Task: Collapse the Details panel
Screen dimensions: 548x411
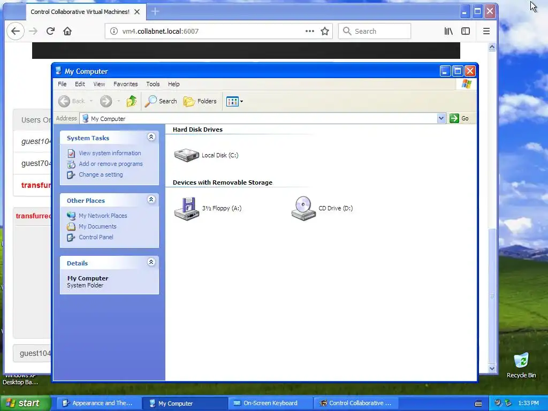Action: point(151,262)
